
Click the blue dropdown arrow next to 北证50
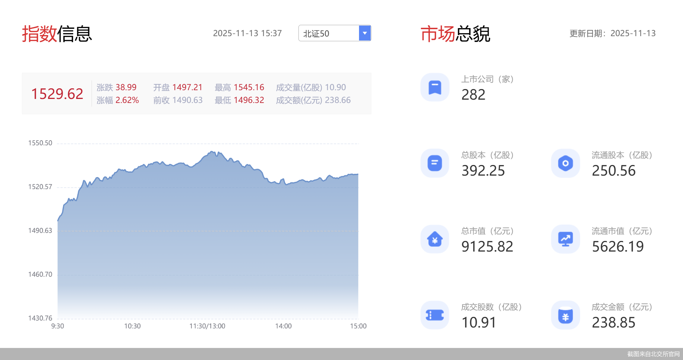tap(364, 33)
